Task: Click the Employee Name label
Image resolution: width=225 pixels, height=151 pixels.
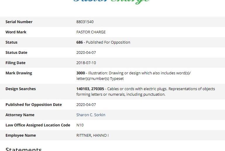Action: (21, 135)
